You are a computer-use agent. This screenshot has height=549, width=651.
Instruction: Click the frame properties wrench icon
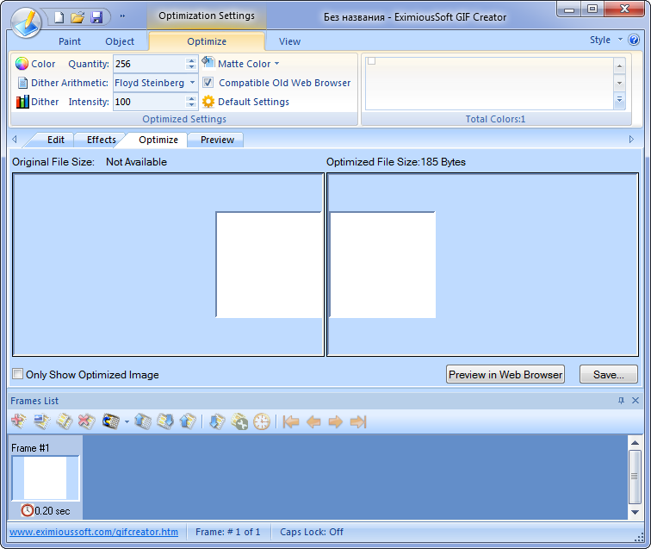[x=239, y=421]
